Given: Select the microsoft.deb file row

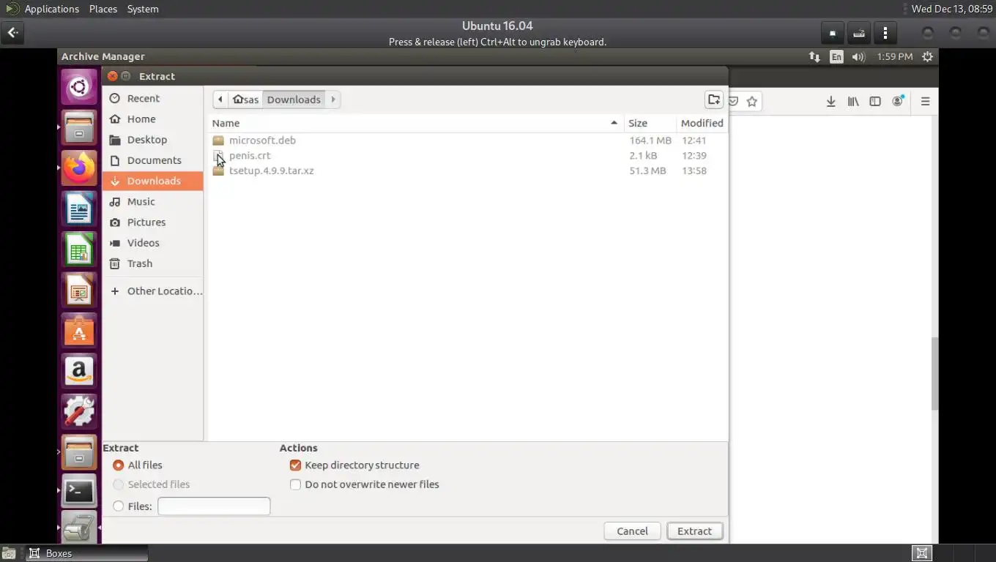Looking at the screenshot, I should 469,140.
